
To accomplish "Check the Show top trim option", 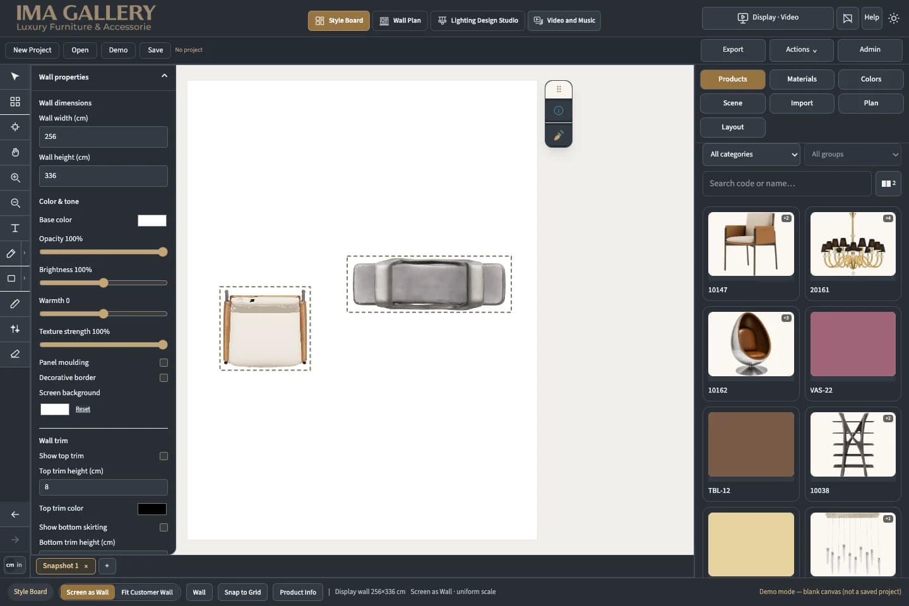I will 163,456.
